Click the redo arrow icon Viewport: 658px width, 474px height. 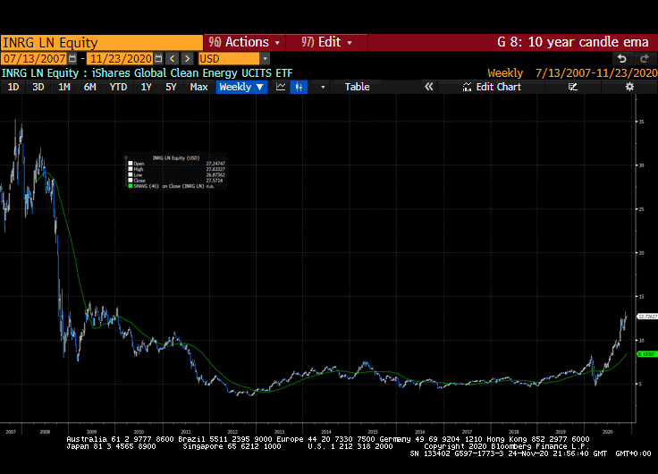tap(644, 58)
